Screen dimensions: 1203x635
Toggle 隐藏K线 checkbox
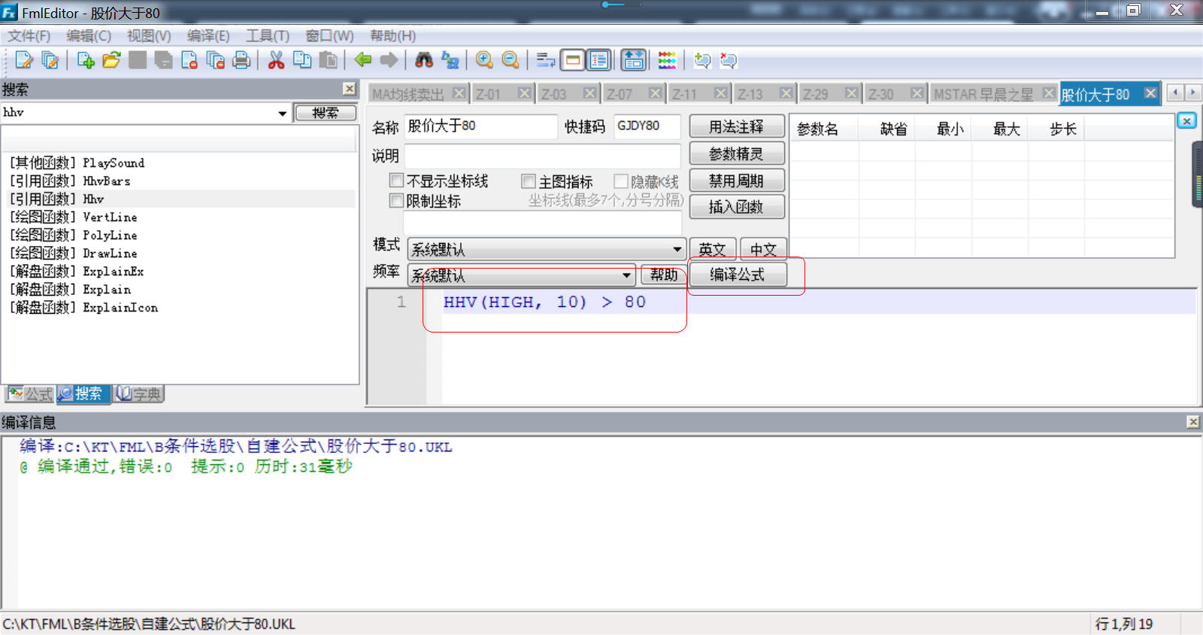[x=621, y=181]
